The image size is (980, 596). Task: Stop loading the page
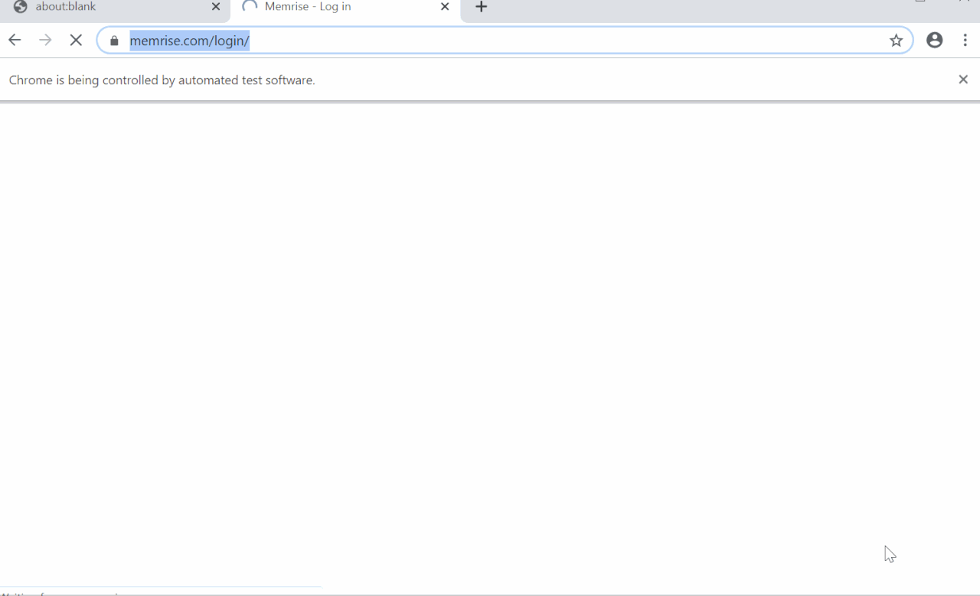click(x=76, y=41)
